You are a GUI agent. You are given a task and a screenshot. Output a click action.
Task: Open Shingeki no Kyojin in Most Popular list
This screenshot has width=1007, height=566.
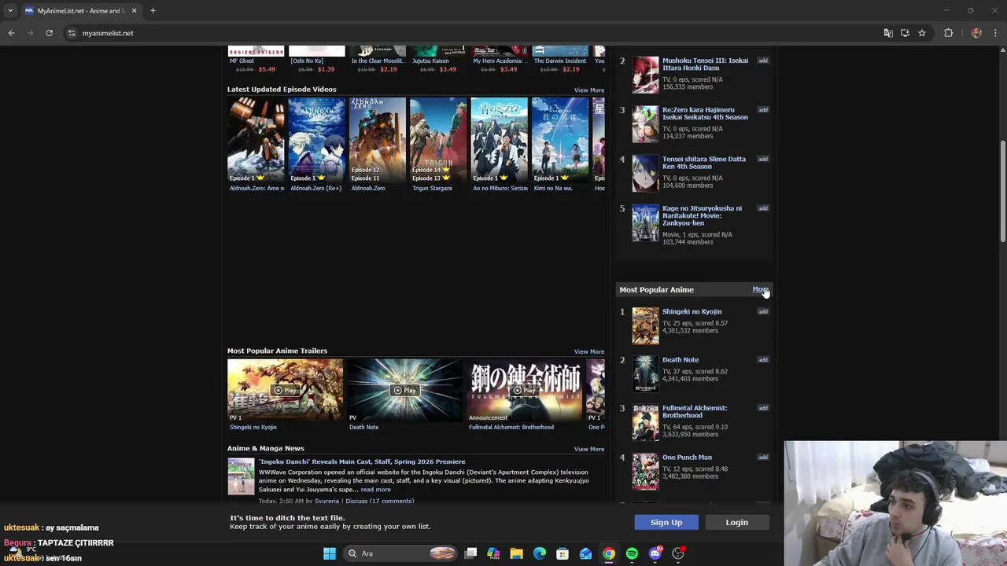(x=692, y=311)
